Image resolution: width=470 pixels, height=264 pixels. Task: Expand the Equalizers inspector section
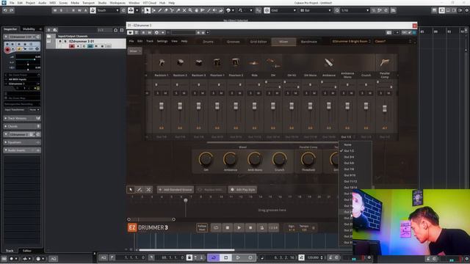22,142
